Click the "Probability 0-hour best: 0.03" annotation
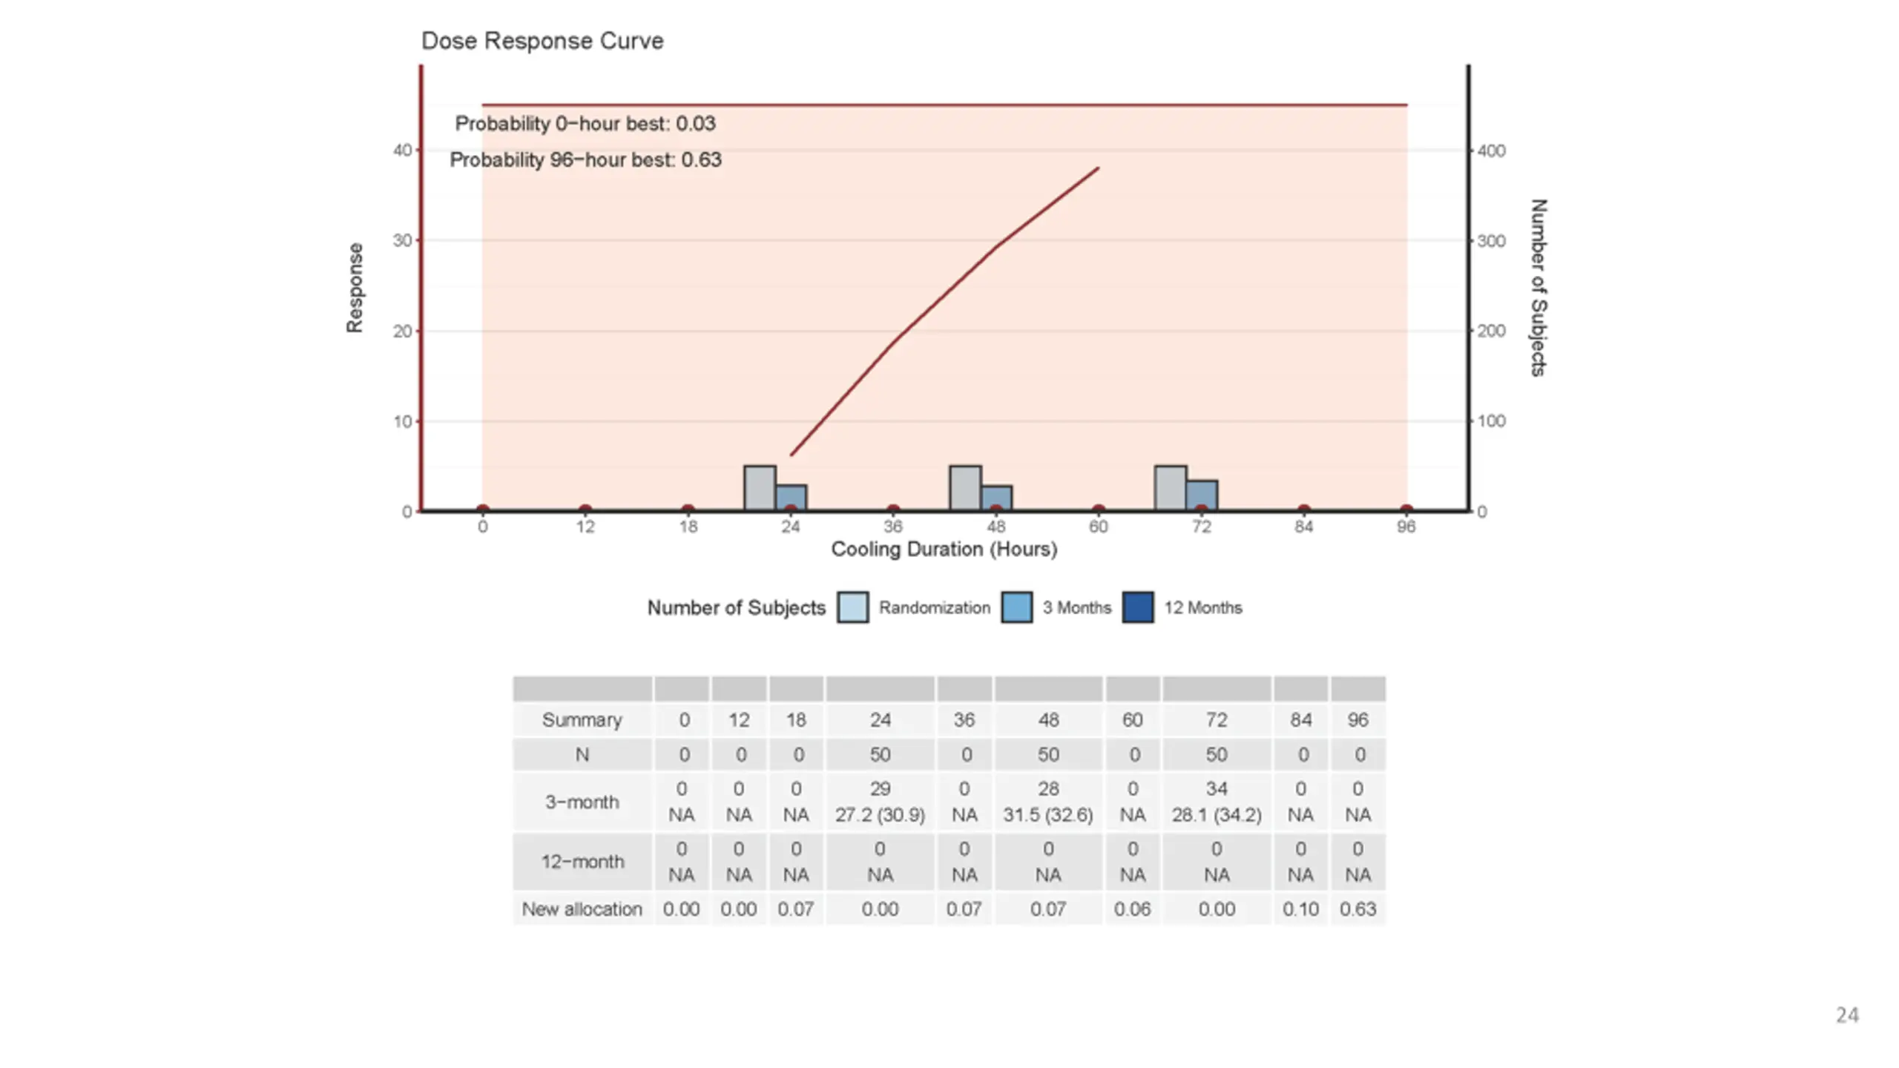1899x1068 pixels. tap(585, 124)
